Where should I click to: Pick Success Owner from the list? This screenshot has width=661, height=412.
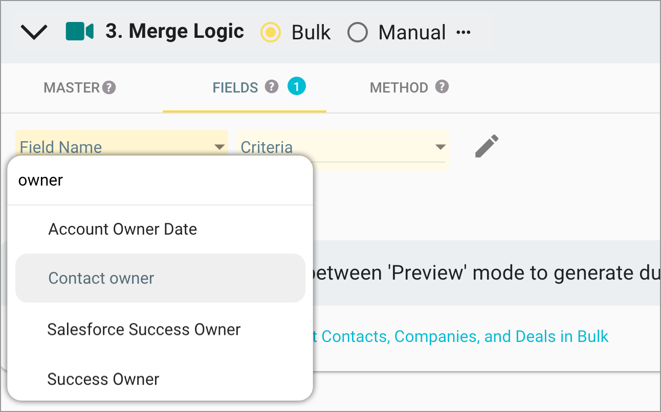pos(103,379)
